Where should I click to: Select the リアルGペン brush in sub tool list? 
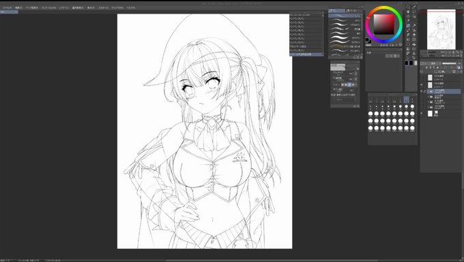pos(345,24)
